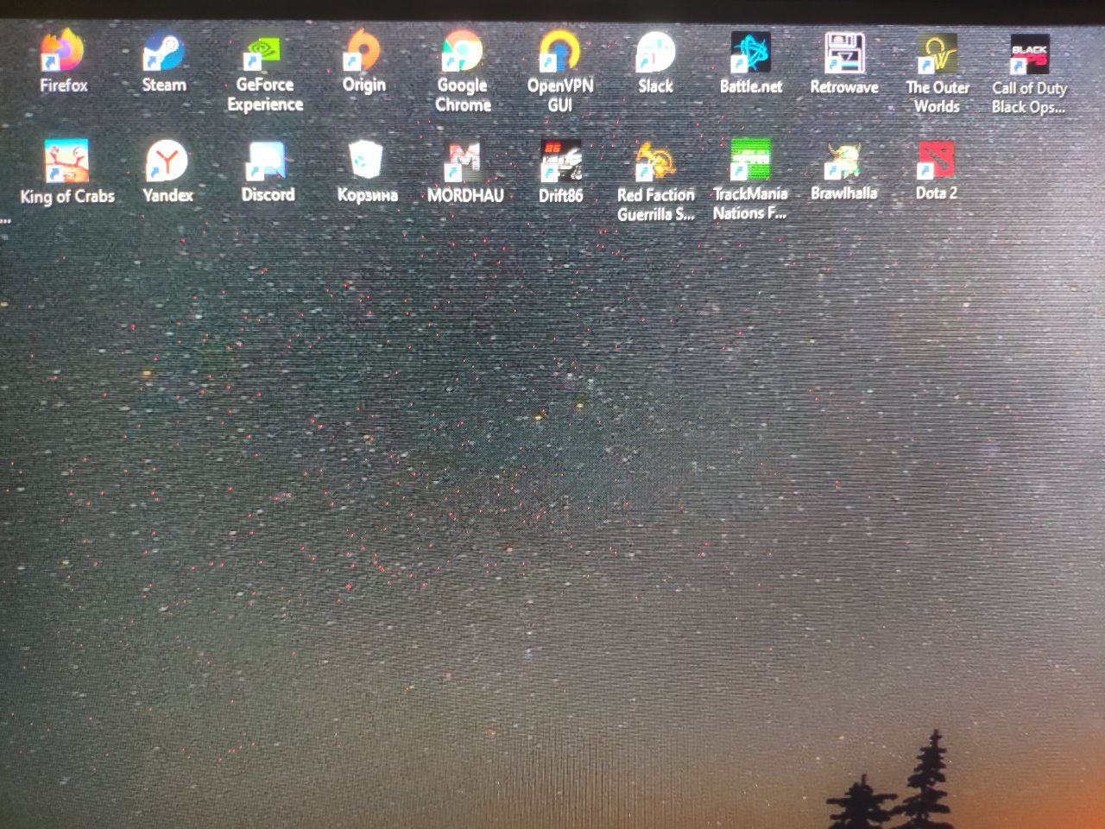Image resolution: width=1105 pixels, height=829 pixels.
Task: Select the GeForce Experience icon
Action: point(264,52)
